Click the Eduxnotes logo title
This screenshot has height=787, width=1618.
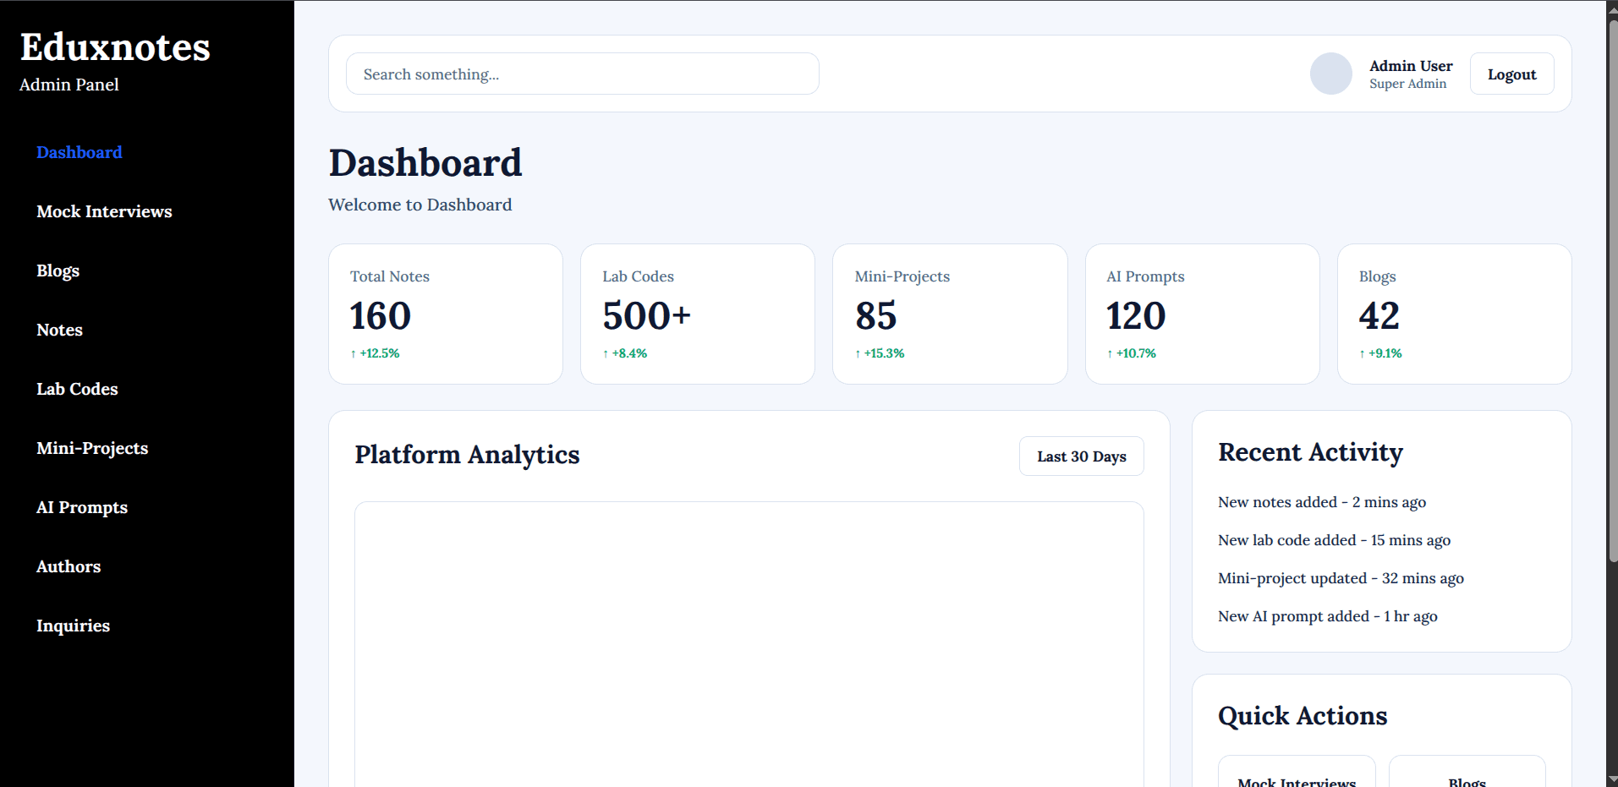(x=115, y=46)
